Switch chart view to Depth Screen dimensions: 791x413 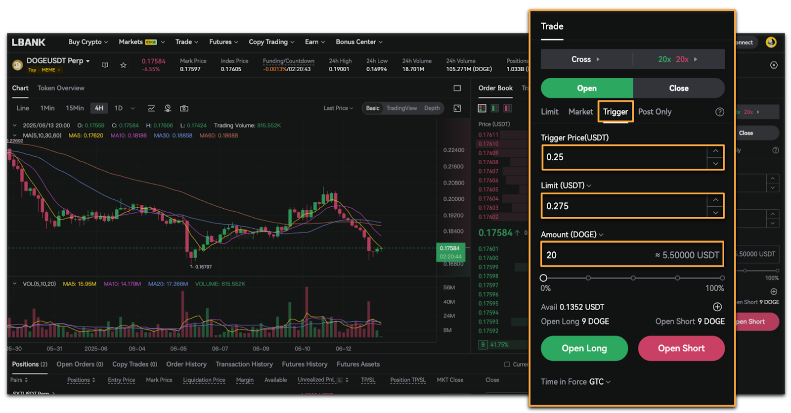(x=432, y=108)
